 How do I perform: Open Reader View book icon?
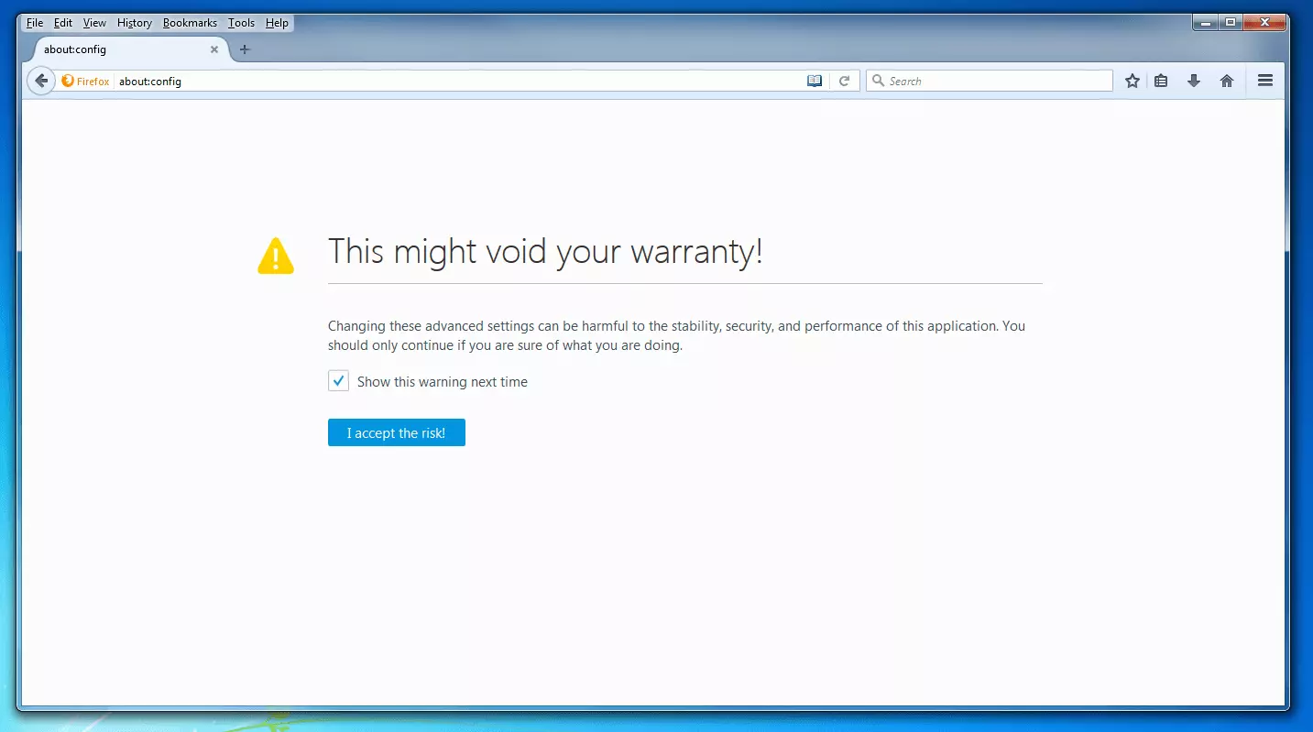(815, 81)
